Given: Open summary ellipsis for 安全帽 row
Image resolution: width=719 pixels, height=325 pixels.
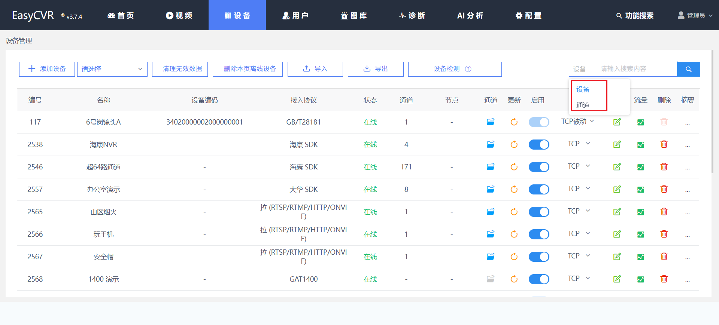Looking at the screenshot, I should pos(688,257).
